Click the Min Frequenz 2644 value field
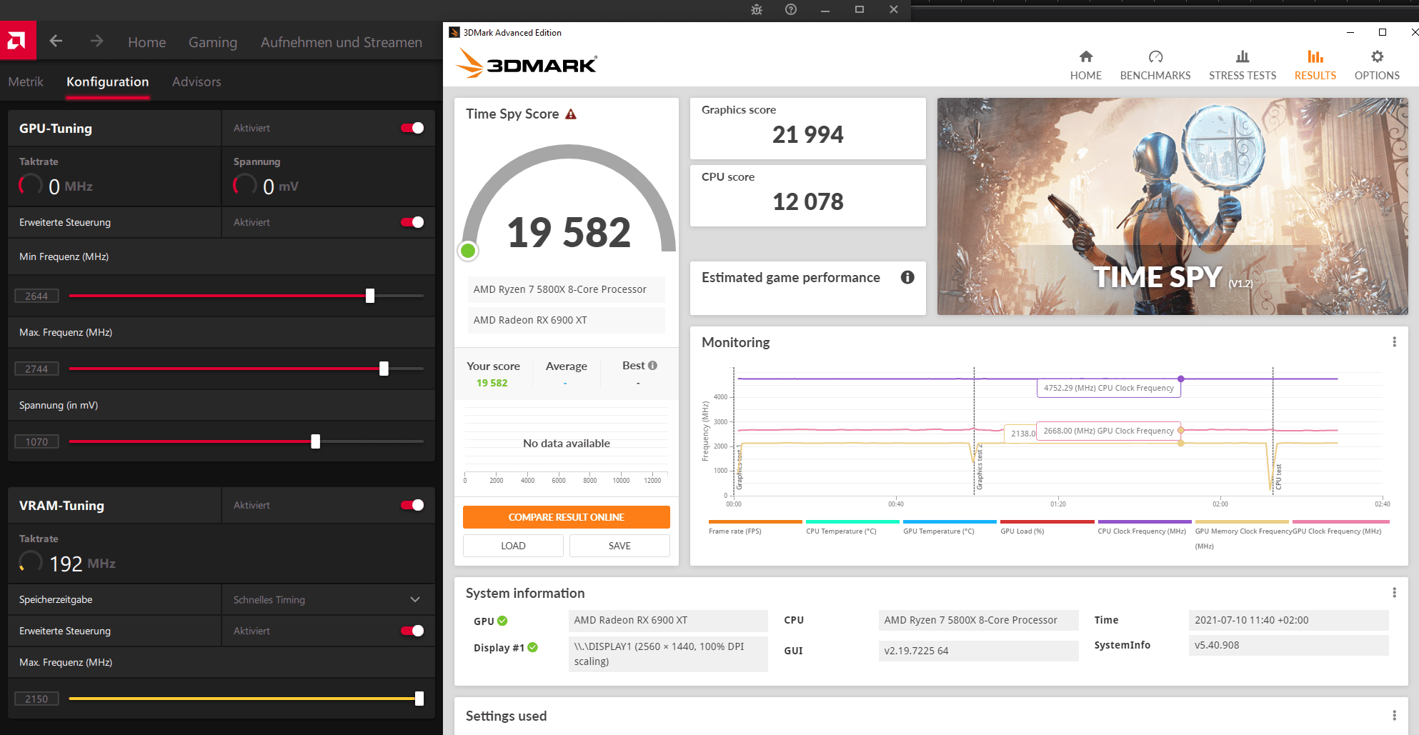This screenshot has height=735, width=1419. point(36,296)
